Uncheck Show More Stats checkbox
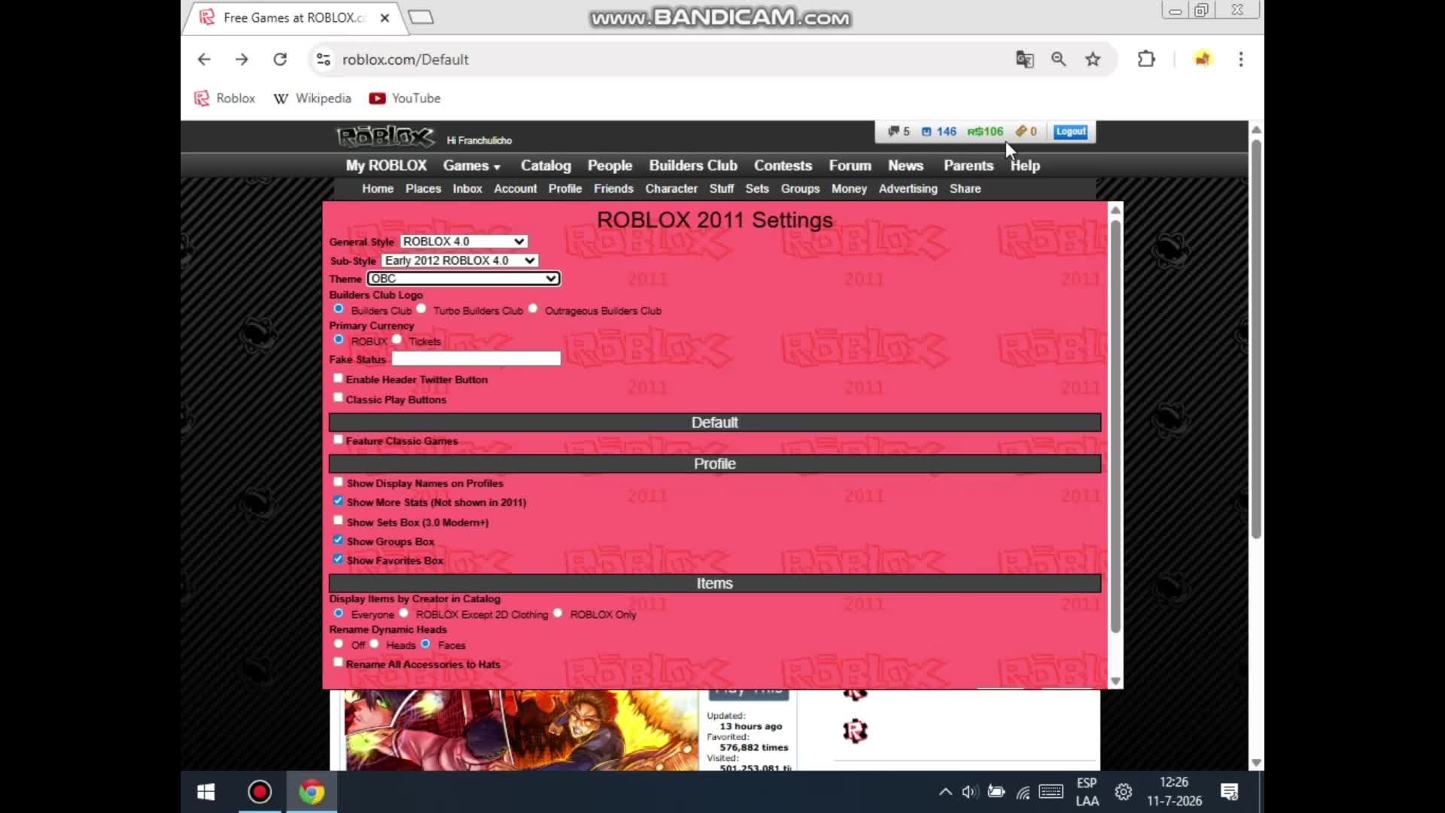Viewport: 1445px width, 813px height. [x=338, y=501]
